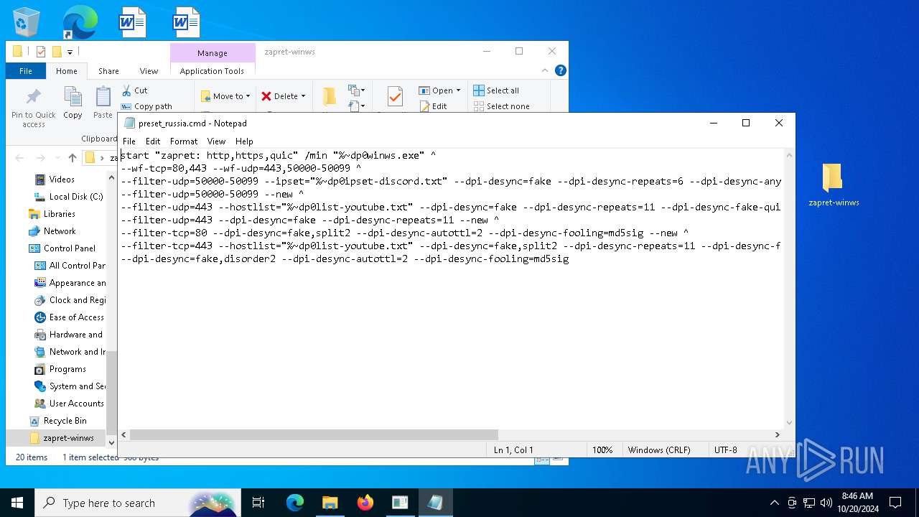
Task: Open the Move to dropdown
Action: tap(225, 96)
